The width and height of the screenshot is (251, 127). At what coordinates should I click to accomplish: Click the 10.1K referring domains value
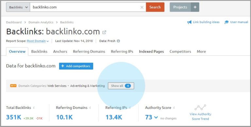64,118
